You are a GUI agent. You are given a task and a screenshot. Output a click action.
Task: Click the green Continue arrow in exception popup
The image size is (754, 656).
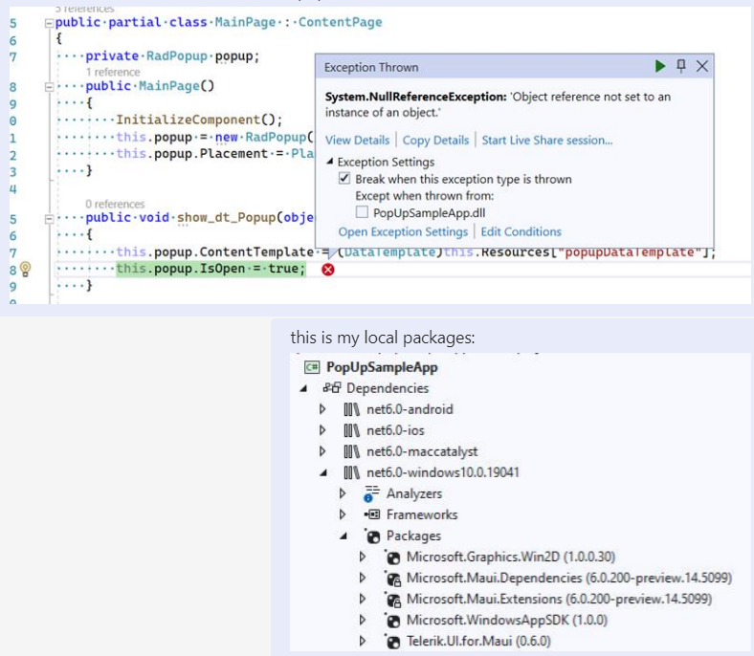tap(660, 66)
